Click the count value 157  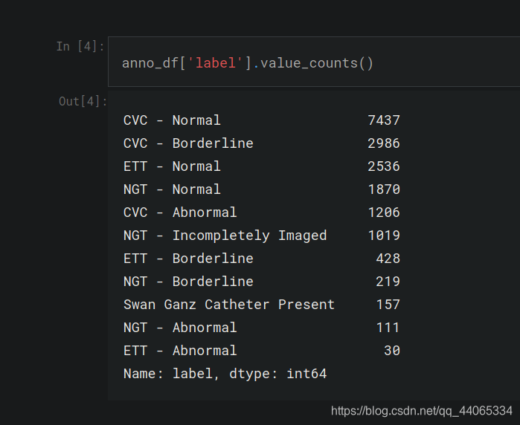point(388,305)
